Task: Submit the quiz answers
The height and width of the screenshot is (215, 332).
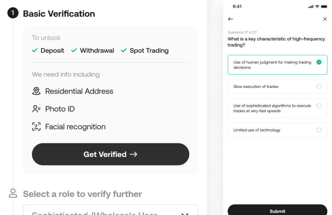Action: coord(277,211)
